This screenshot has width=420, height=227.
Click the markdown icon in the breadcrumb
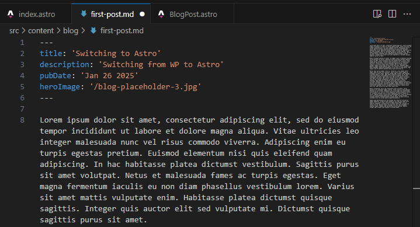point(93,30)
